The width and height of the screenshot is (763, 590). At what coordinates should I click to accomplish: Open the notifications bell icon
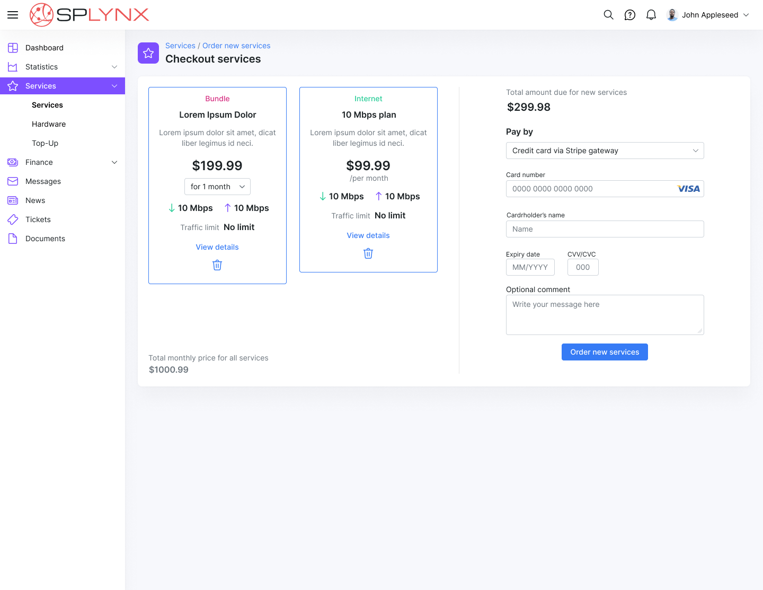[x=651, y=15]
